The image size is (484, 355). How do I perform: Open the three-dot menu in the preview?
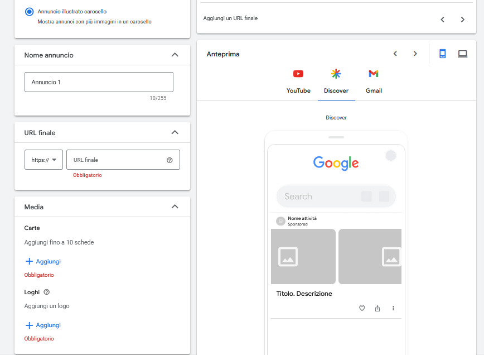click(393, 308)
